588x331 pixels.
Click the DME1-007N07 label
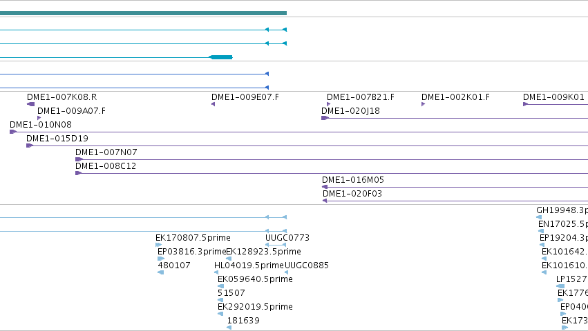coord(106,152)
